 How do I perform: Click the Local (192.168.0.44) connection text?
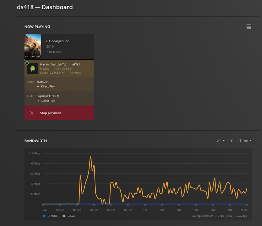53,73
